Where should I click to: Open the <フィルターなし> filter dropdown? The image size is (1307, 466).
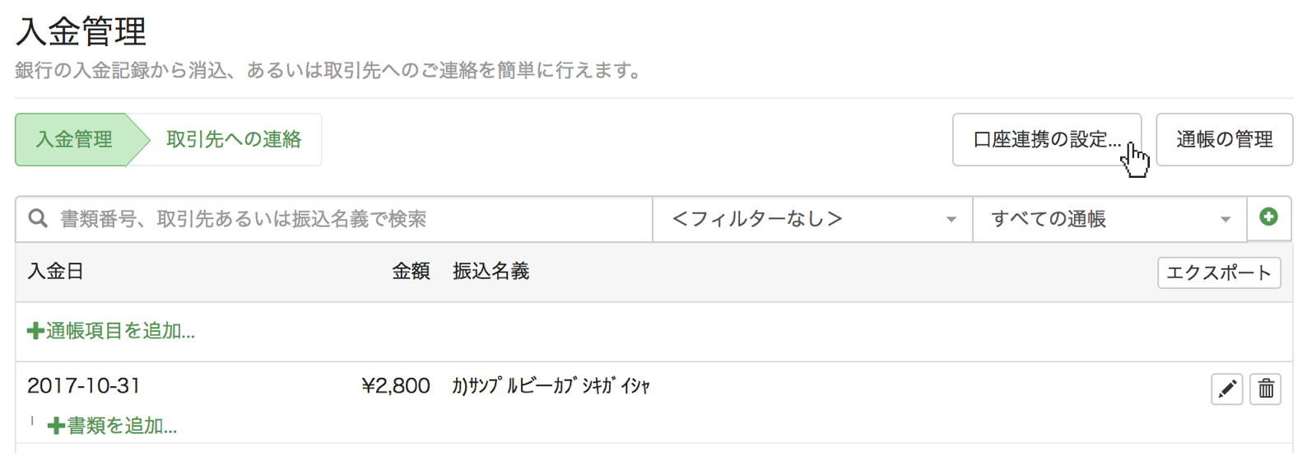(812, 219)
